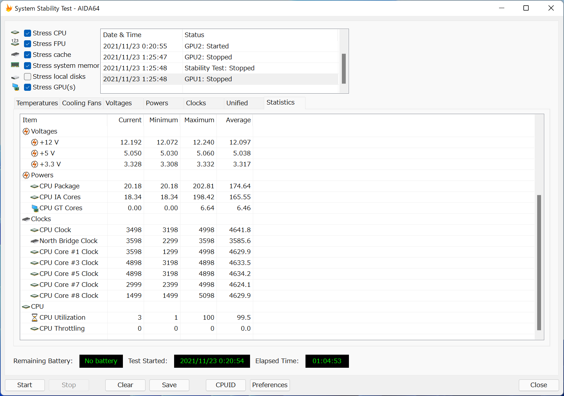Switch to the Temperatures tab

(37, 103)
